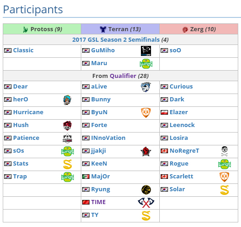This screenshot has width=241, height=227.
Task: Open the Qualifier link
Action: click(x=123, y=76)
